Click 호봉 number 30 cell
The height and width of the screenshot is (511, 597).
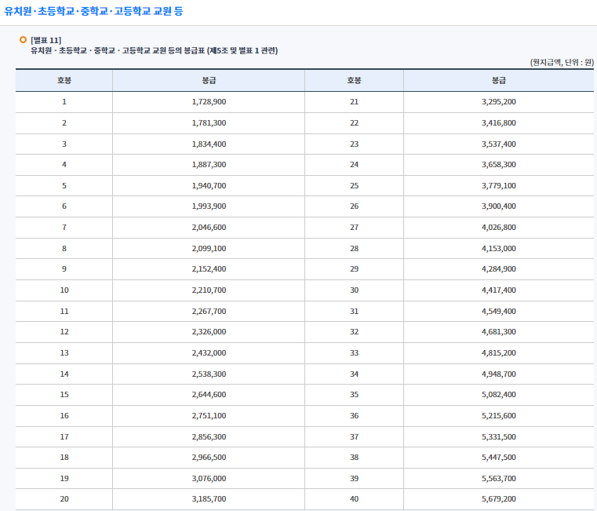(354, 290)
